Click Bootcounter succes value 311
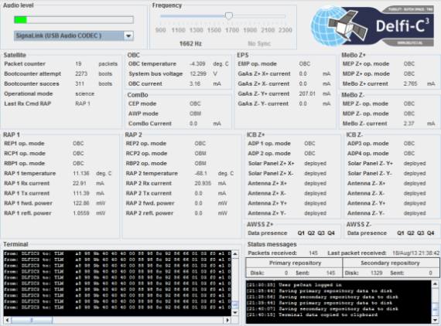Image resolution: width=441 pixels, height=326 pixels. 80,83
